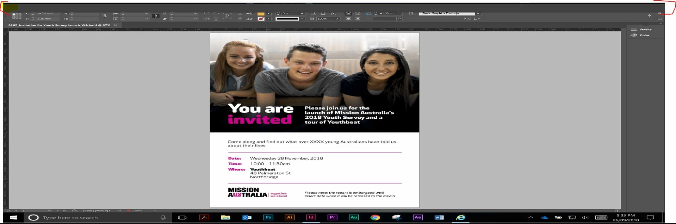The width and height of the screenshot is (676, 224).
Task: Open the stroke weight dropdown
Action: click(x=302, y=13)
